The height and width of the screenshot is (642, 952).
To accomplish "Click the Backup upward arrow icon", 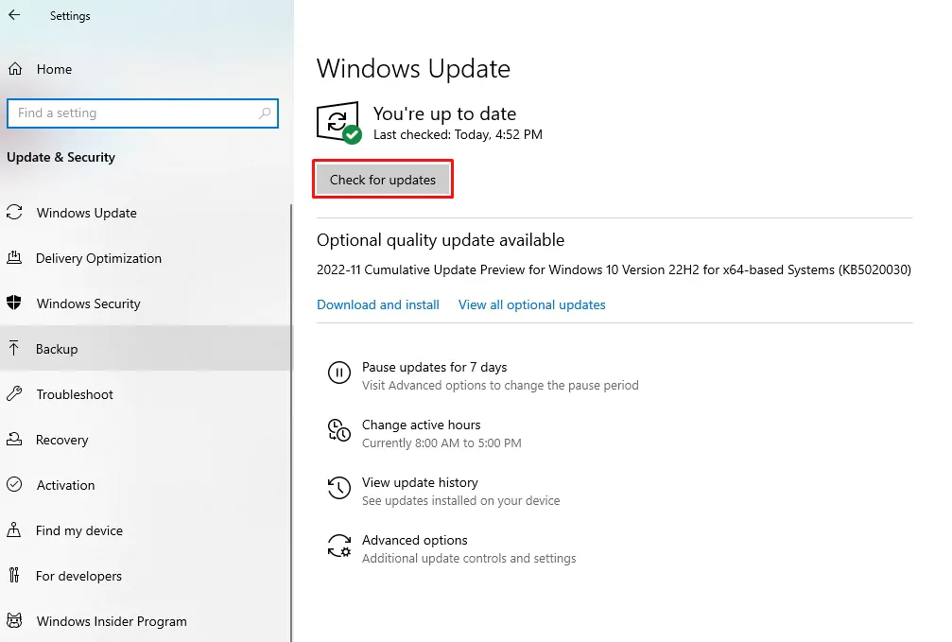I will point(14,348).
